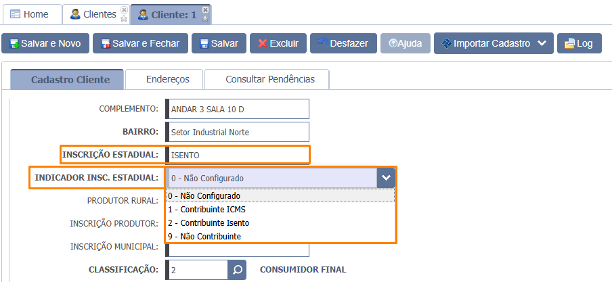The width and height of the screenshot is (612, 282).
Task: Close the Clientes tab
Action: click(x=123, y=10)
